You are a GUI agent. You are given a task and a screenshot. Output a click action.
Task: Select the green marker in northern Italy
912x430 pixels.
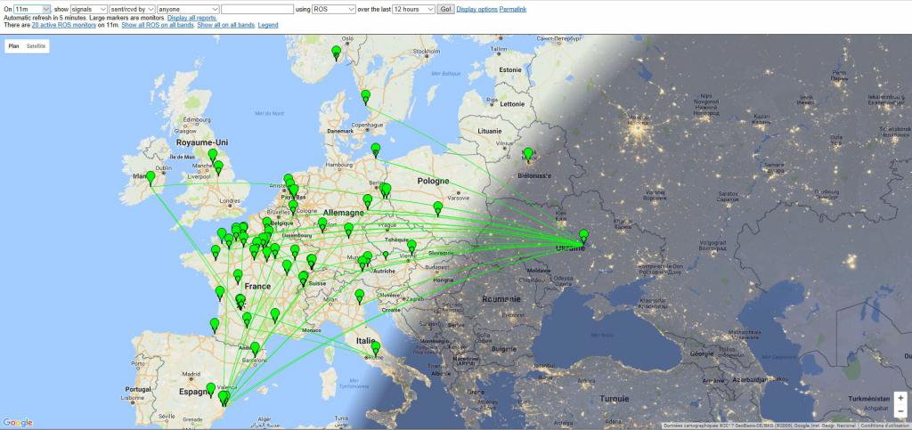tap(360, 296)
